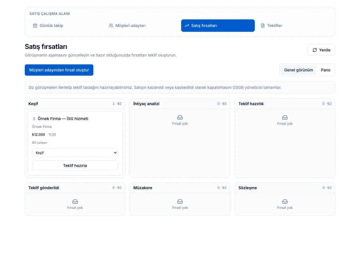Click the calendar icon beside Günlük takip

tap(35, 26)
